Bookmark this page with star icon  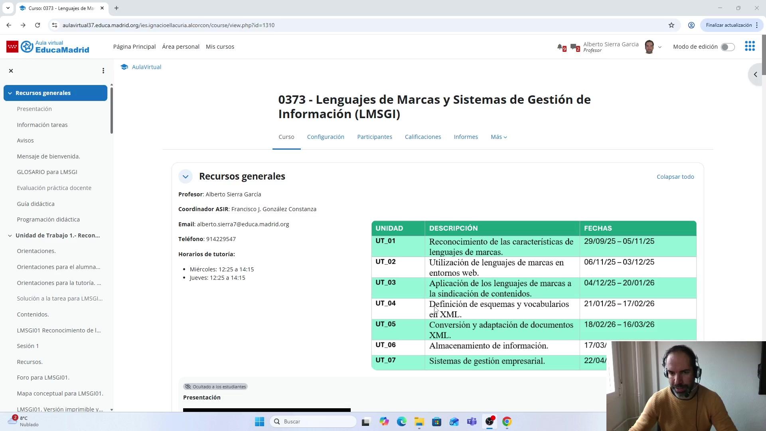[x=671, y=25]
